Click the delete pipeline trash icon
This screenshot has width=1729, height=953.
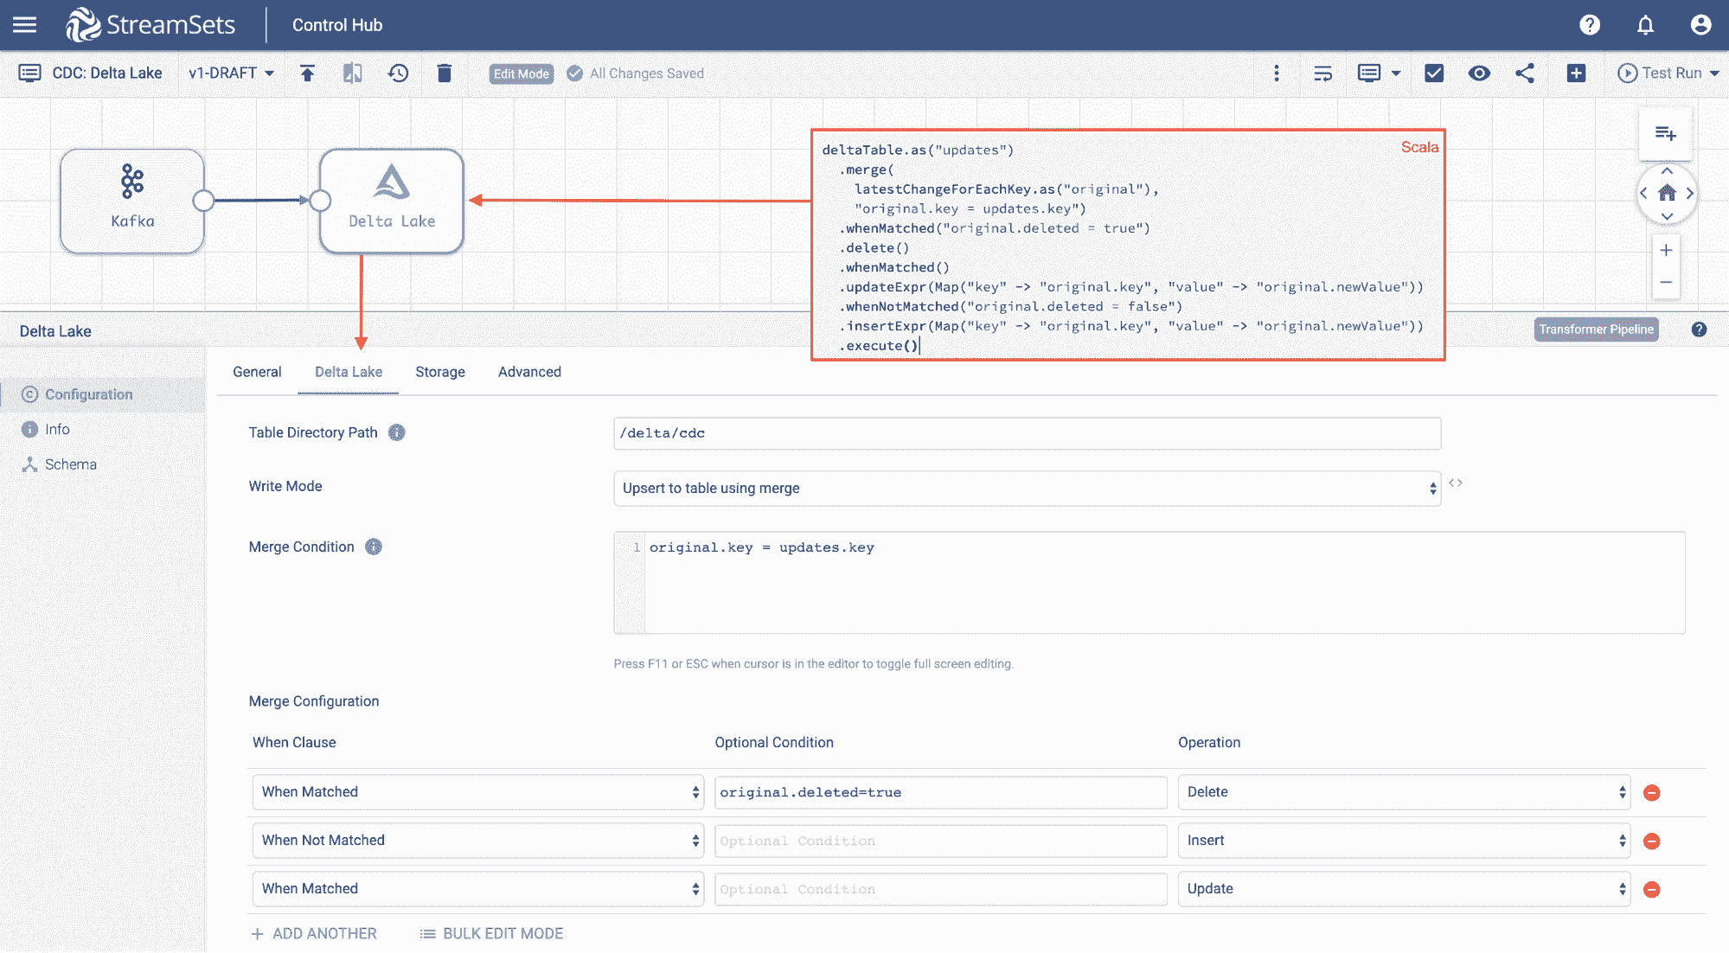click(x=444, y=74)
